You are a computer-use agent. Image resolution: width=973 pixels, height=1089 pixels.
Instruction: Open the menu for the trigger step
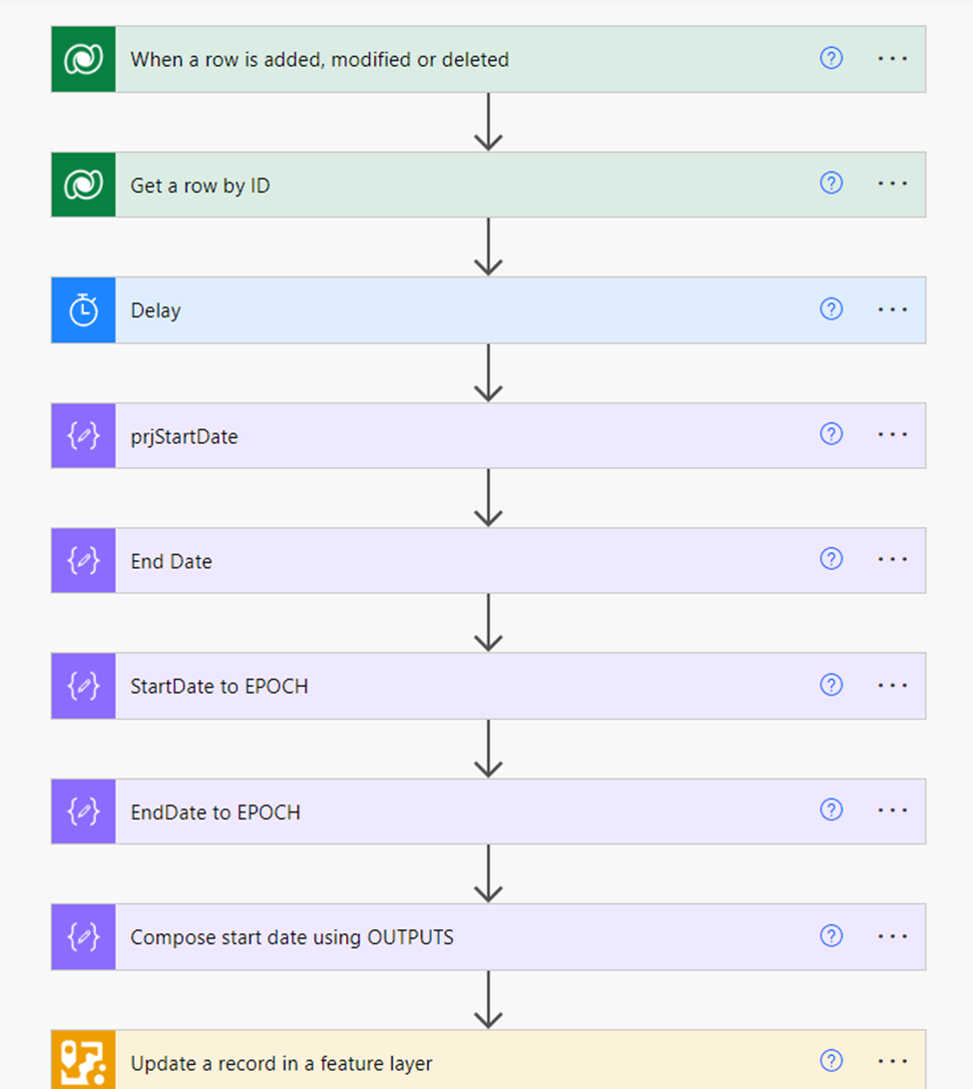coord(891,59)
